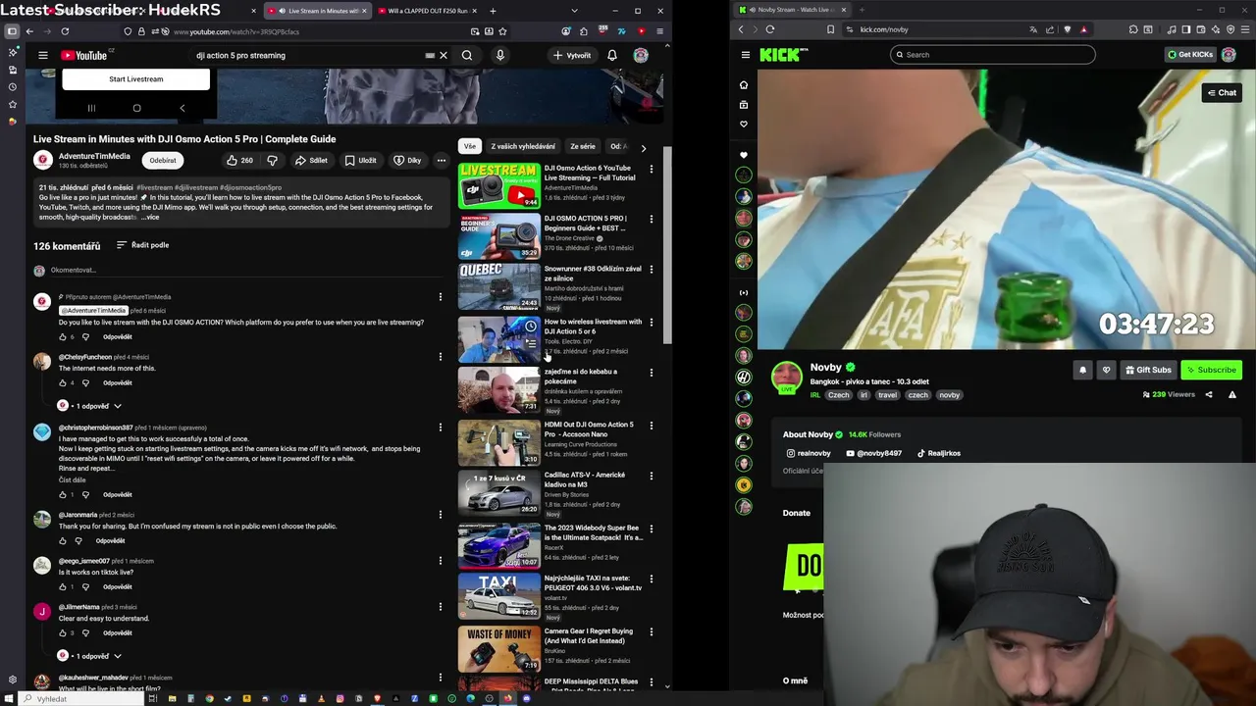Toggle Novby notification bell on Kick
The image size is (1256, 706).
pyautogui.click(x=1082, y=370)
